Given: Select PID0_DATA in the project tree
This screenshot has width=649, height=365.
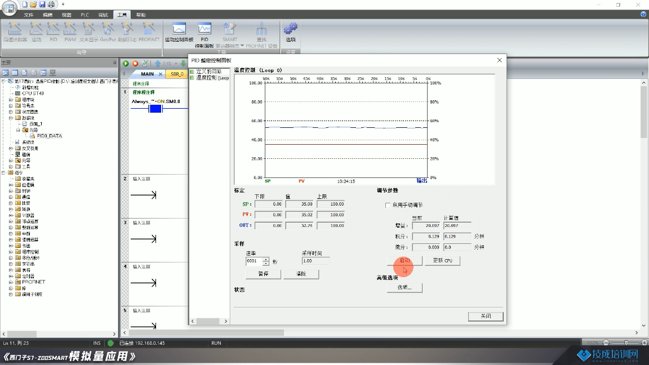Looking at the screenshot, I should point(49,136).
